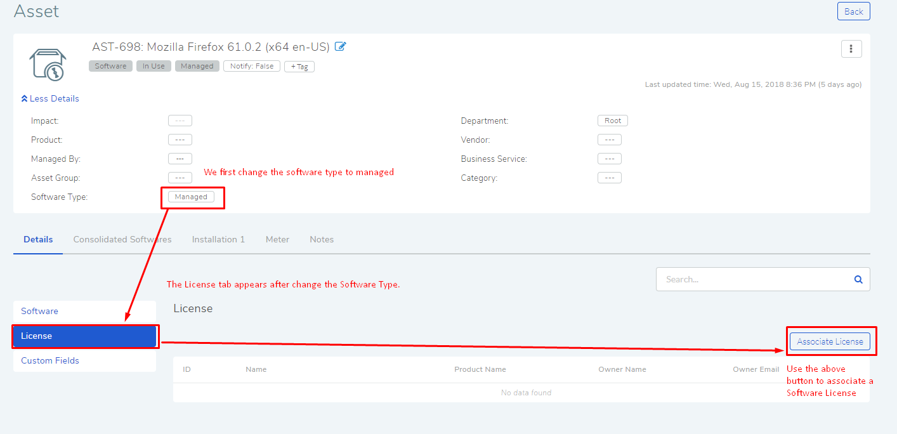
Task: Click the ID column header
Action: [187, 369]
